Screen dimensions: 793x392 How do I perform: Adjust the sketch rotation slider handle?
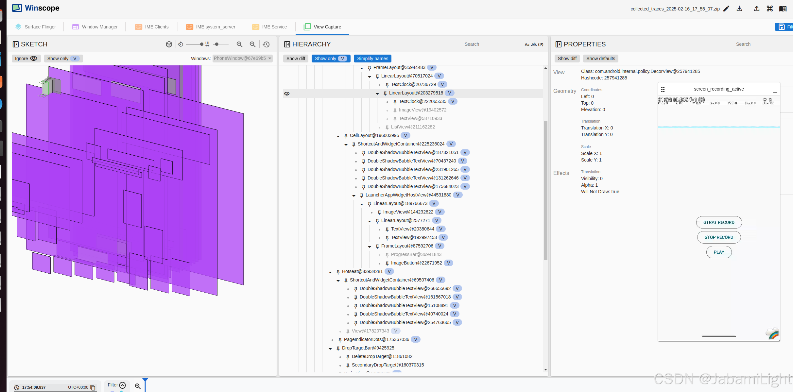click(x=201, y=44)
